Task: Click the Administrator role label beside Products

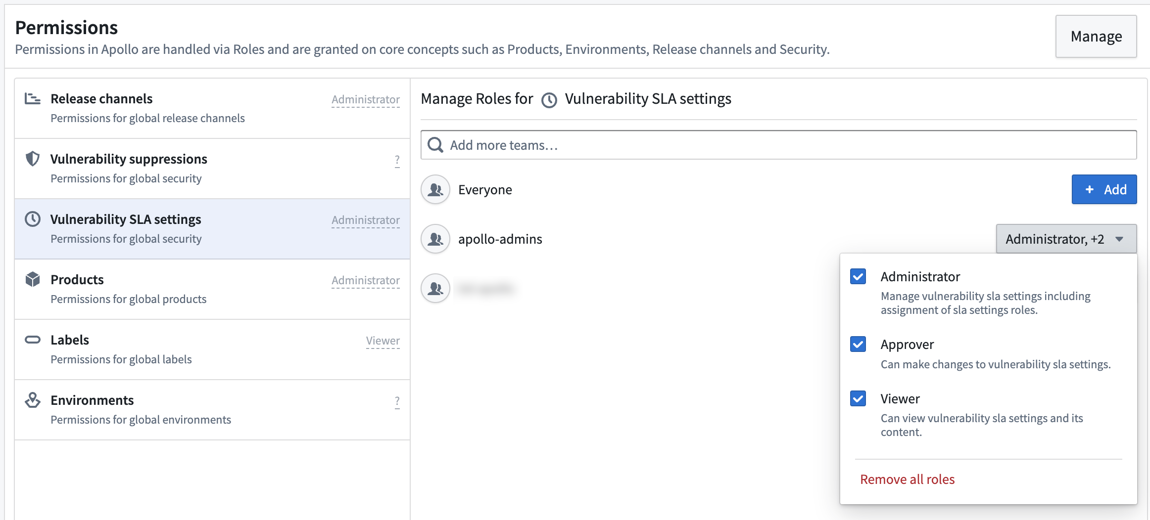Action: click(366, 280)
